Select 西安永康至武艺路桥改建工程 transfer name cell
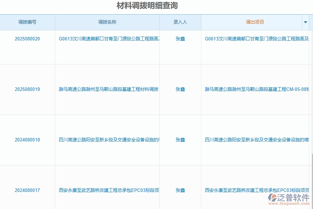The width and height of the screenshot is (313, 209). [107, 190]
